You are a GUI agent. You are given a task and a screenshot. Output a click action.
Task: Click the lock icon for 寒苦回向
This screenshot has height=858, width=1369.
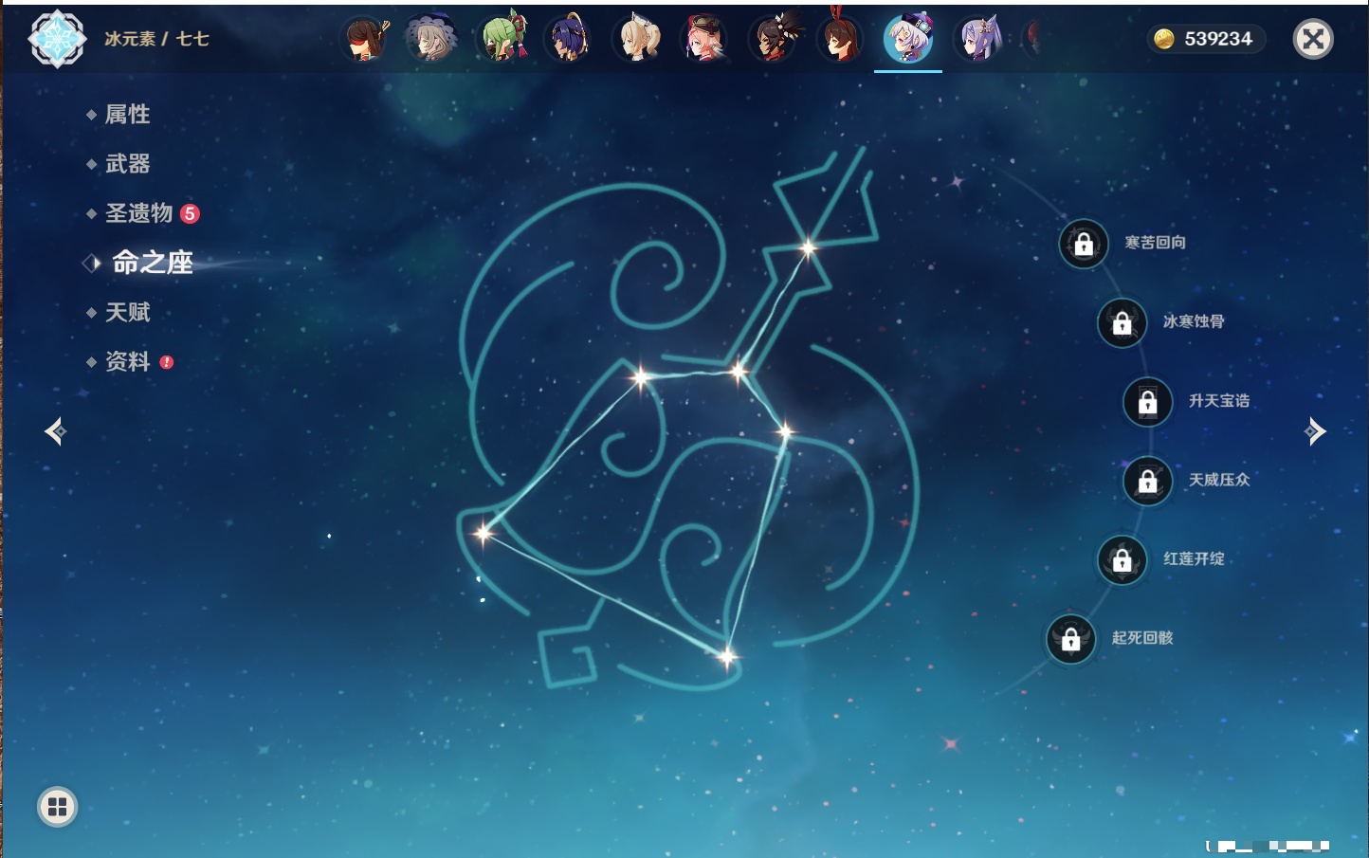[1084, 244]
